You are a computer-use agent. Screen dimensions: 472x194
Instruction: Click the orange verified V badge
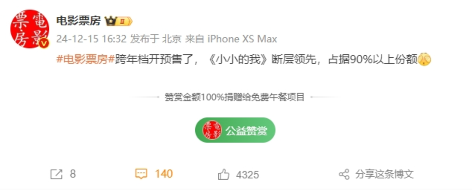click(x=44, y=44)
